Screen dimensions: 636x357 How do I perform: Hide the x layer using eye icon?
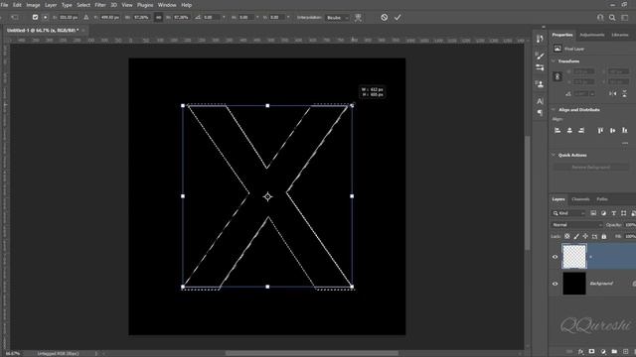pyautogui.click(x=555, y=257)
